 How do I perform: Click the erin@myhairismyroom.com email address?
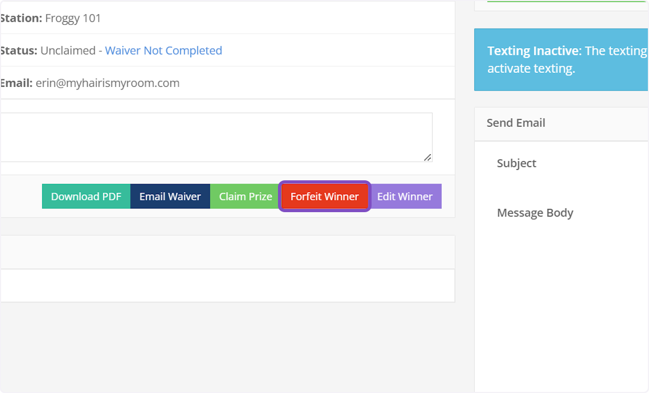[108, 83]
